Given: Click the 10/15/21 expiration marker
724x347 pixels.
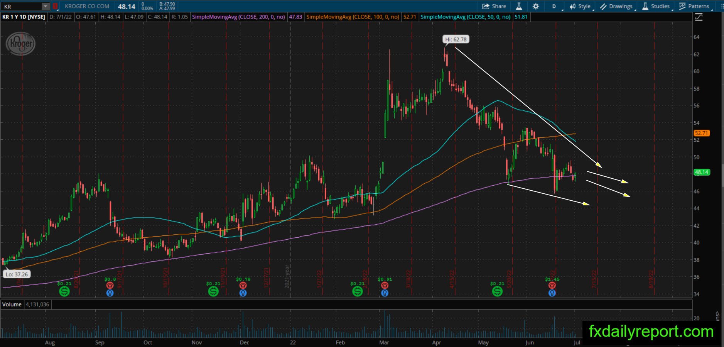Looking at the screenshot, I should 166,278.
